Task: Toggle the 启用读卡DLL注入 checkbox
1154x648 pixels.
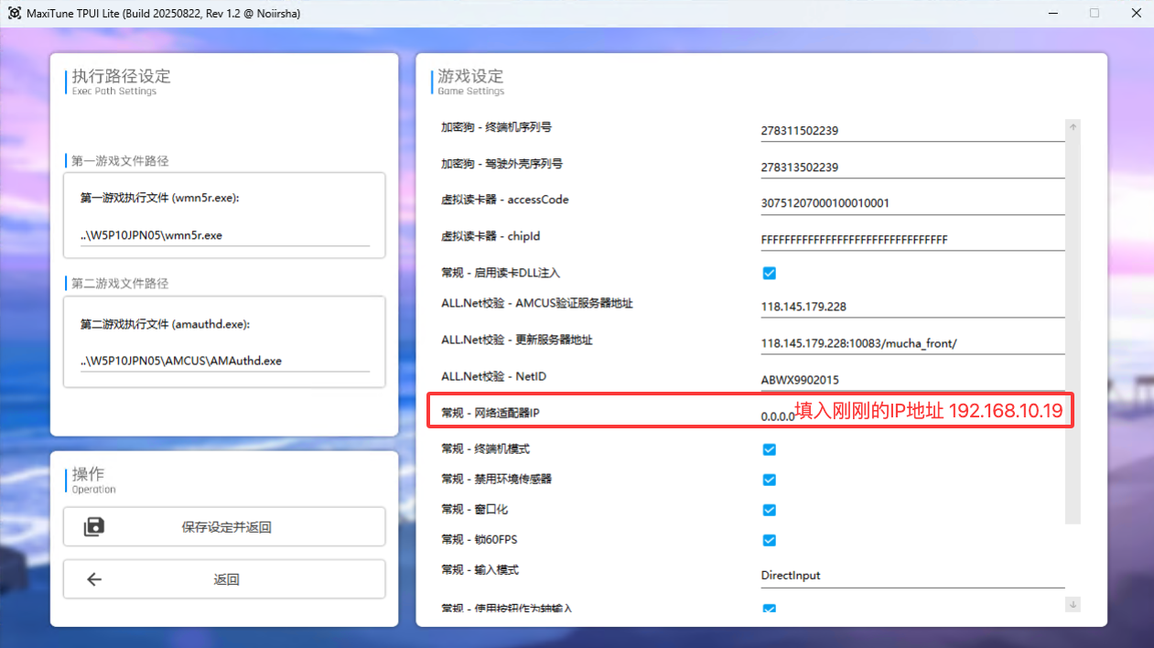Action: click(x=769, y=273)
